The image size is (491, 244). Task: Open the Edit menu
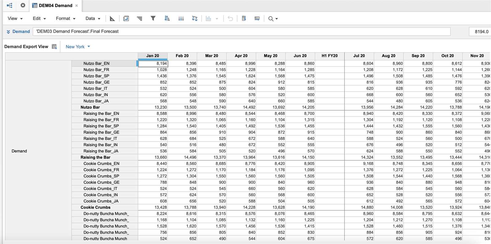(x=39, y=18)
